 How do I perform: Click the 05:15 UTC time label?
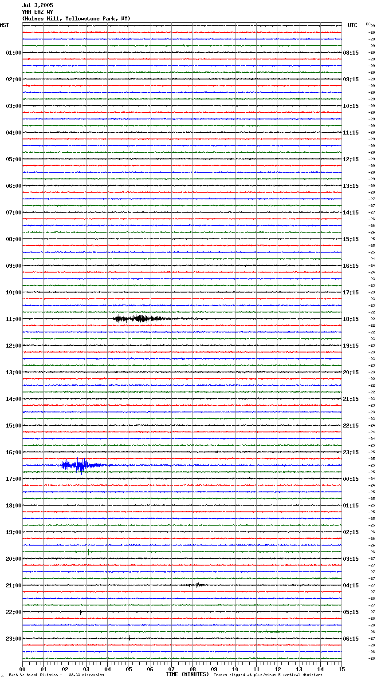pos(351,612)
